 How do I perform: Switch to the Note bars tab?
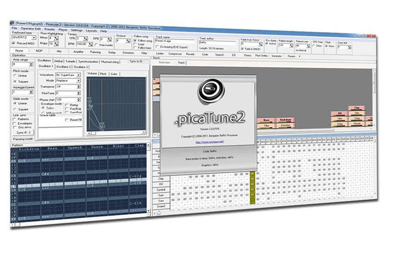(x=165, y=62)
